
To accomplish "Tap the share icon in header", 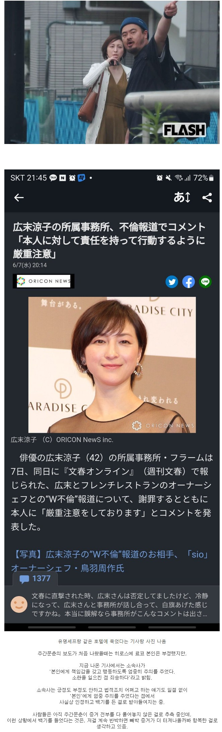I will click(x=207, y=198).
